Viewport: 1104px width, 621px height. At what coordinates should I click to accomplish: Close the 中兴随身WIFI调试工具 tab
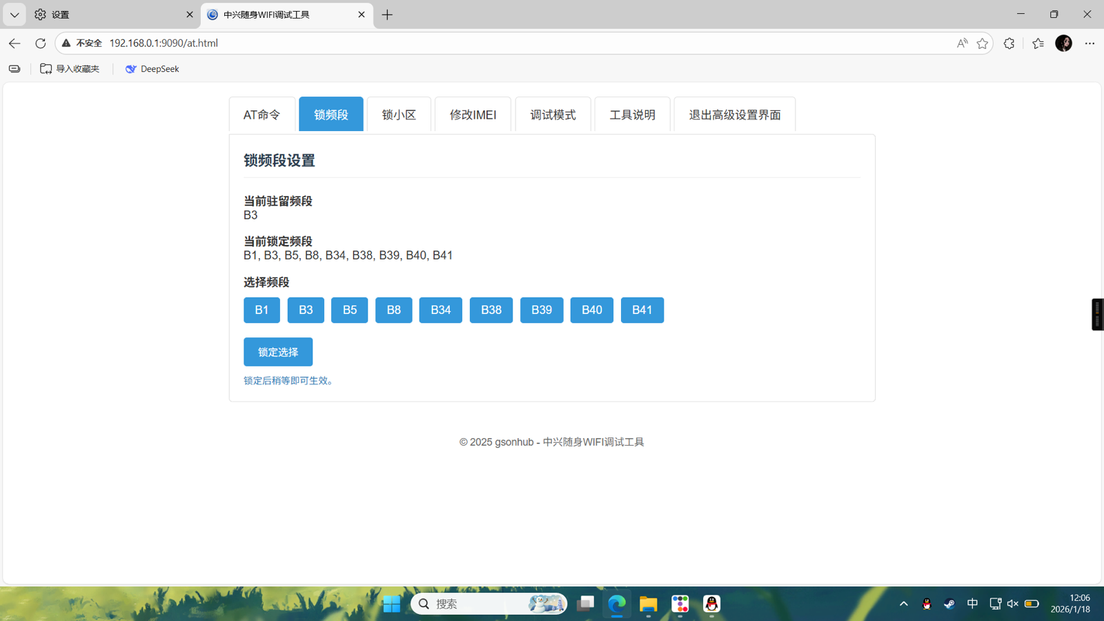click(x=362, y=14)
